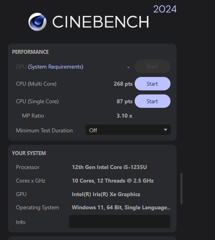The image size is (215, 240).
Task: Click the Intel Iris Xe Graphics value
Action: (106, 194)
